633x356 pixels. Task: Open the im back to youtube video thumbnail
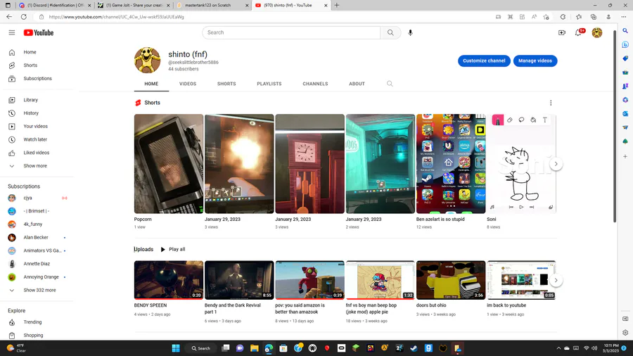[521, 280]
